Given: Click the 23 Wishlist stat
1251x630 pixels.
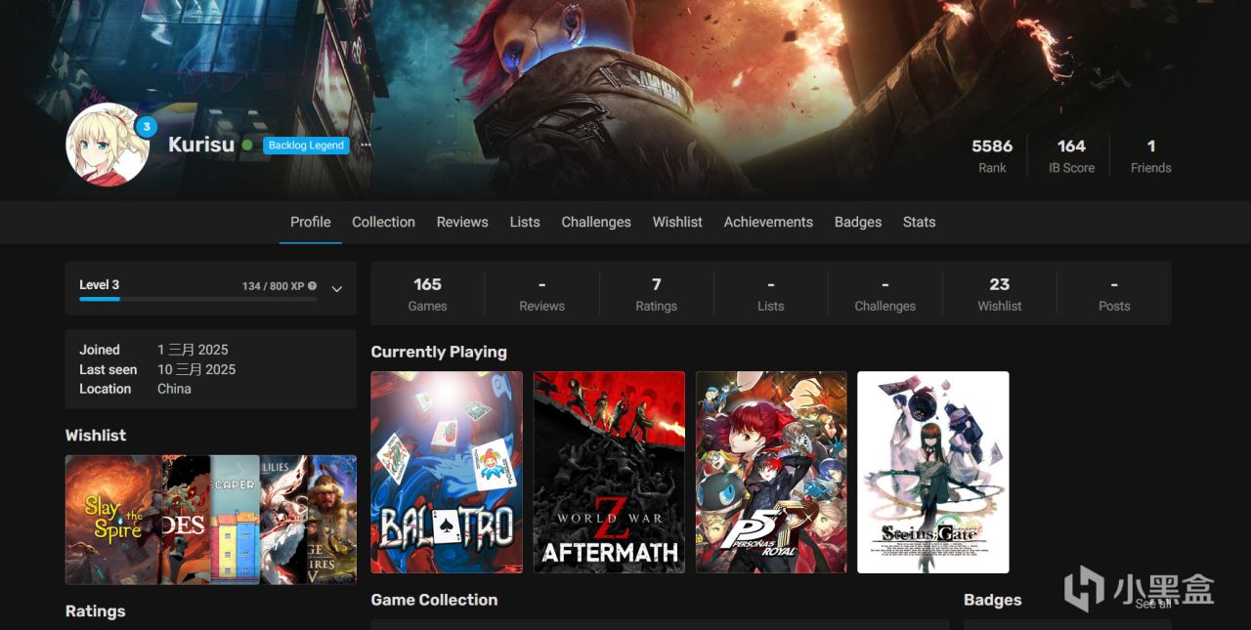Looking at the screenshot, I should pyautogui.click(x=999, y=294).
